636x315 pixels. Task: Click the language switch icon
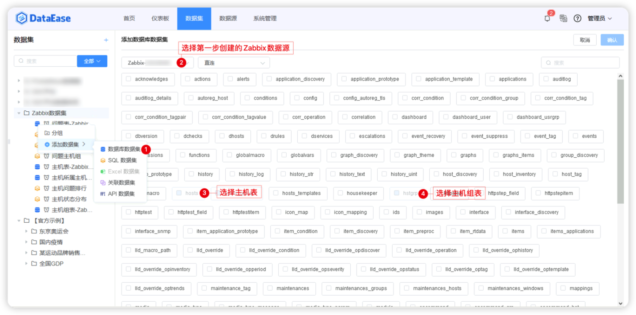click(563, 18)
